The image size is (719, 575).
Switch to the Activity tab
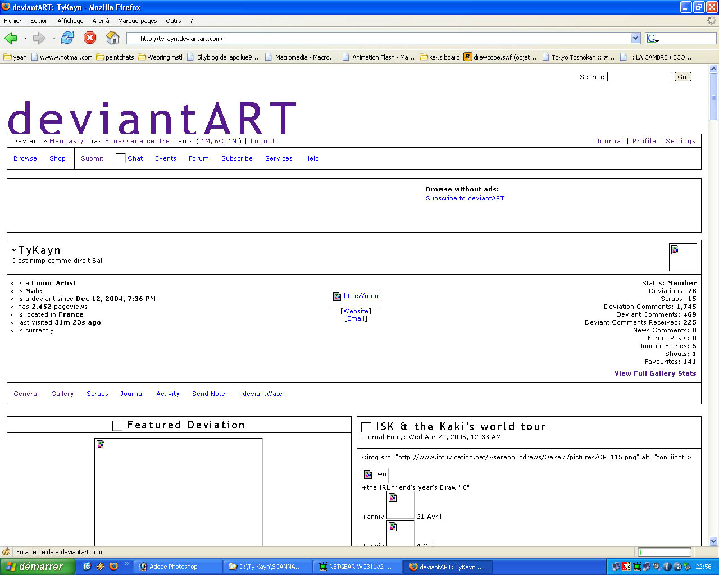[x=167, y=394]
